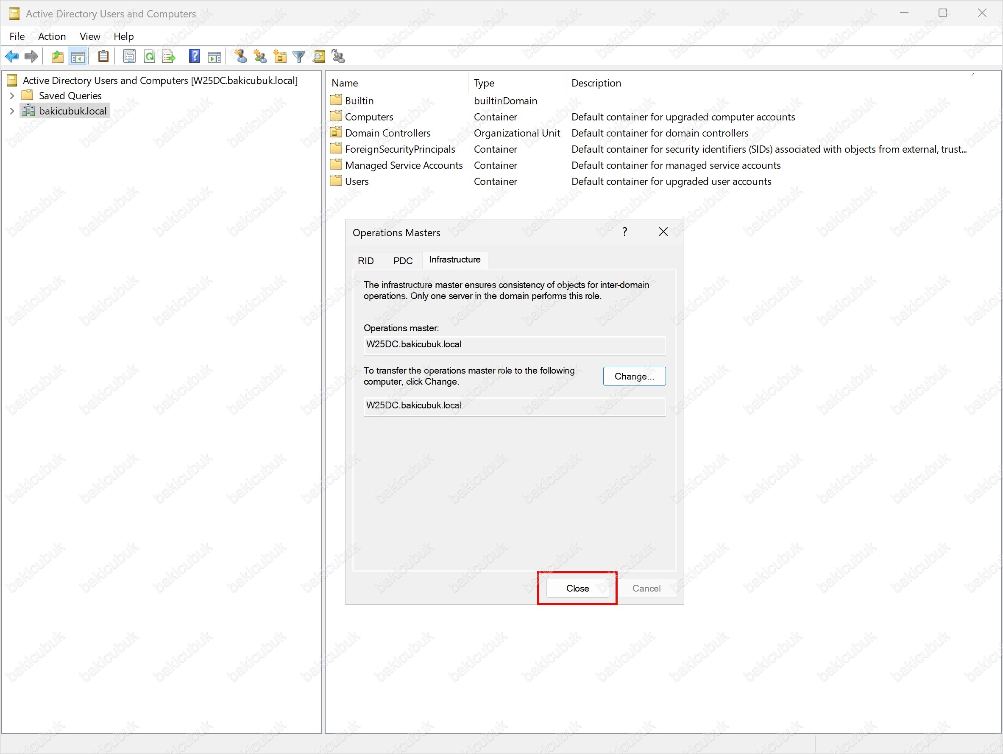Image resolution: width=1003 pixels, height=754 pixels.
Task: Open Properties via the toolbar icon
Action: pos(129,57)
